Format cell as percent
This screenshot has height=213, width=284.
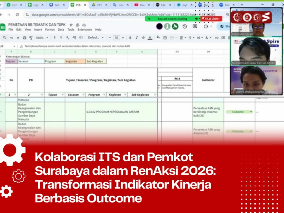pos(61,38)
